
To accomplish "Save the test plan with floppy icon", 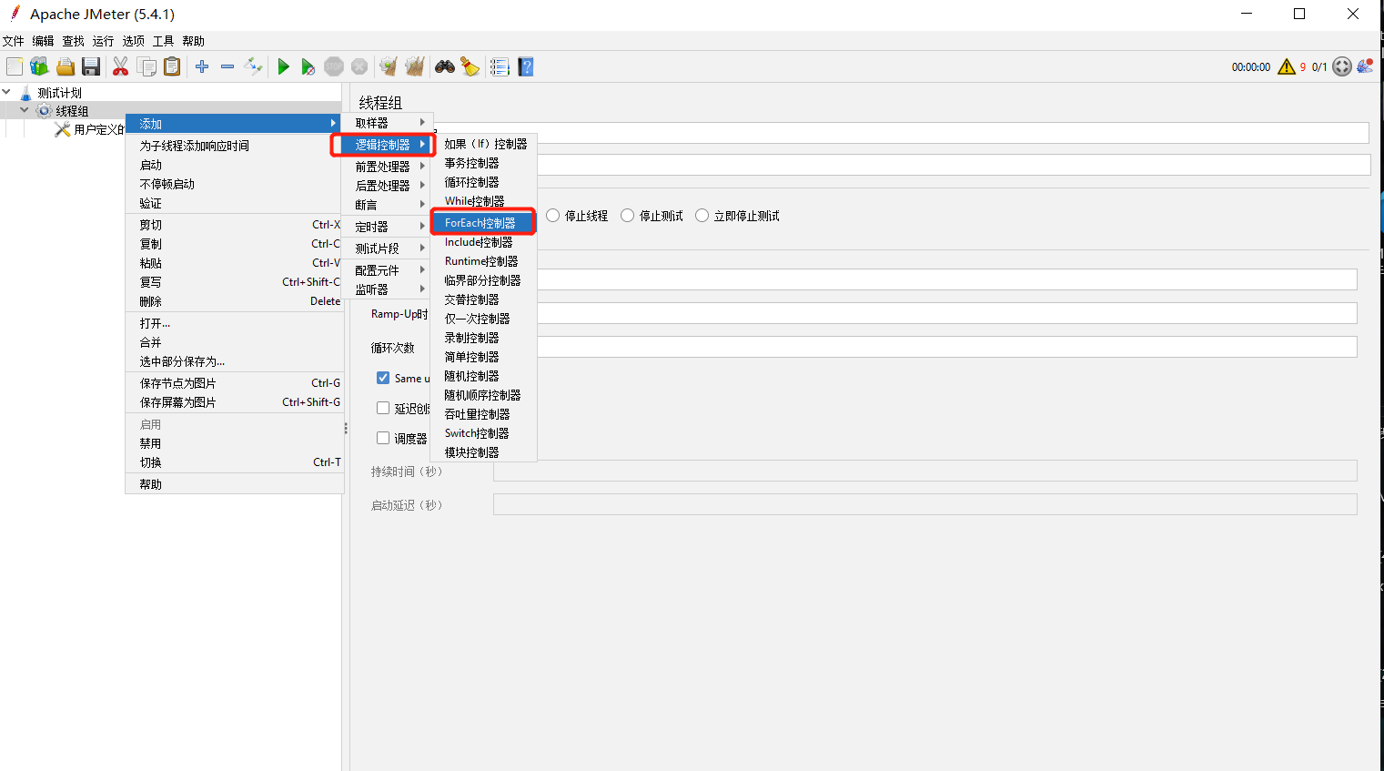I will point(90,66).
